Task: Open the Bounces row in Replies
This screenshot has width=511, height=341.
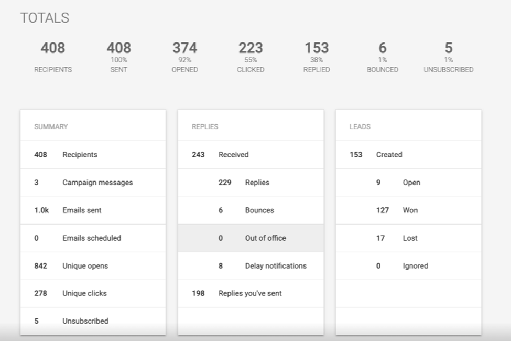Action: click(251, 210)
